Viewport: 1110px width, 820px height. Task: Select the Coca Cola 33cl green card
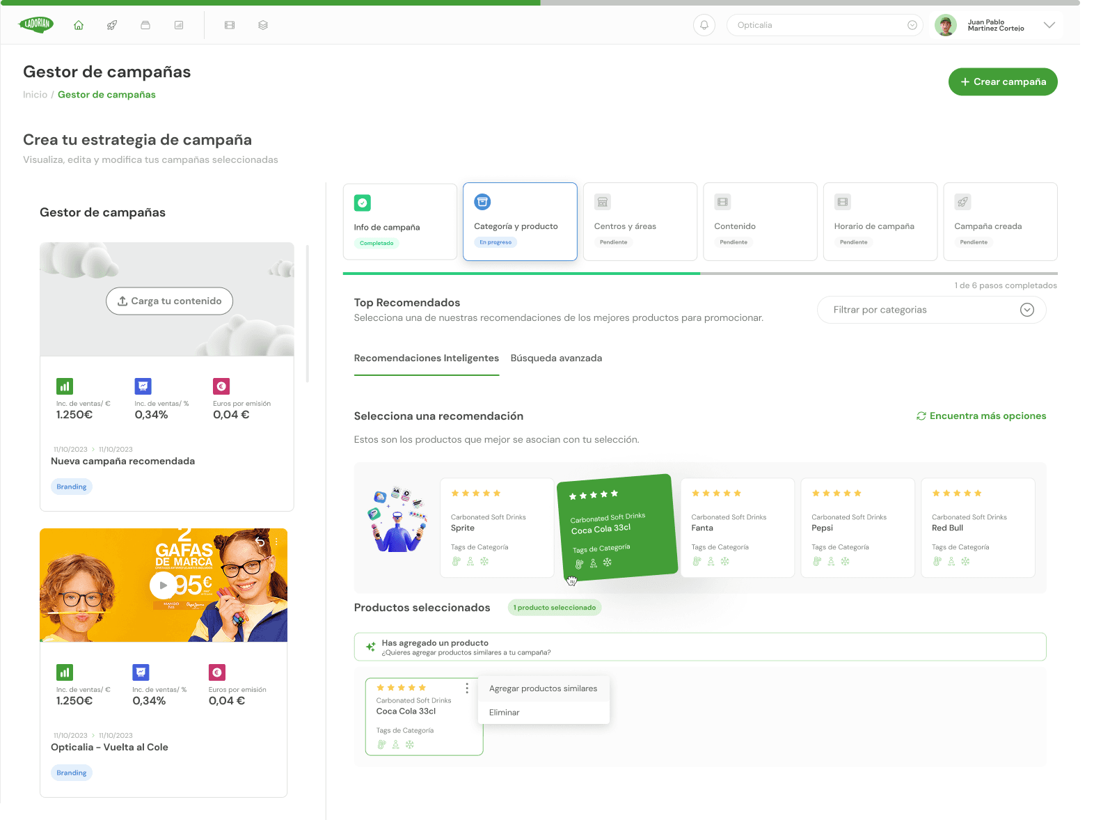tap(617, 527)
